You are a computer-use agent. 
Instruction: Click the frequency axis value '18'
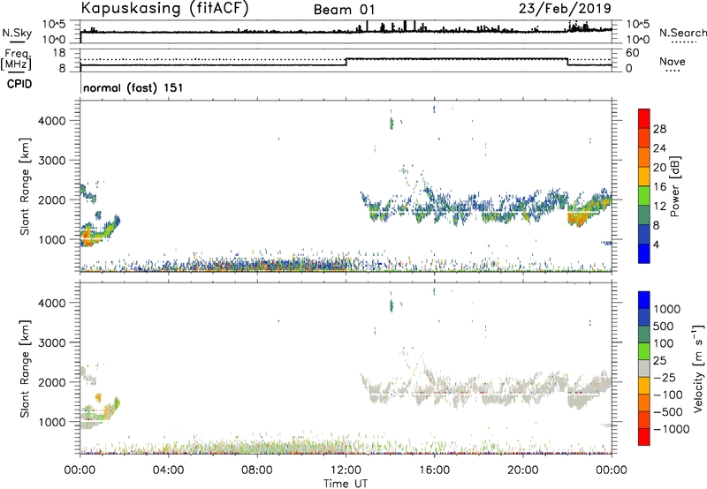pos(59,53)
